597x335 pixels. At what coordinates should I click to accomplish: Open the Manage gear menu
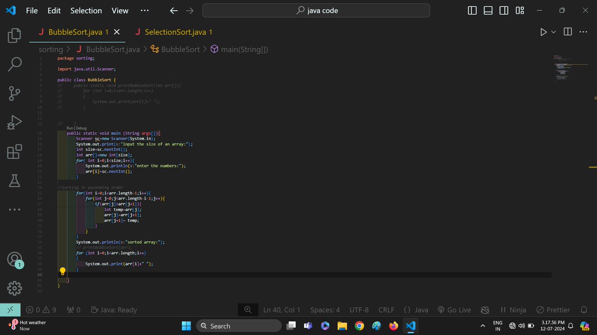coord(14,288)
